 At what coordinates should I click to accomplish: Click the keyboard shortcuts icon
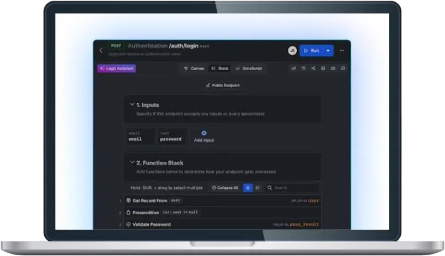point(333,68)
